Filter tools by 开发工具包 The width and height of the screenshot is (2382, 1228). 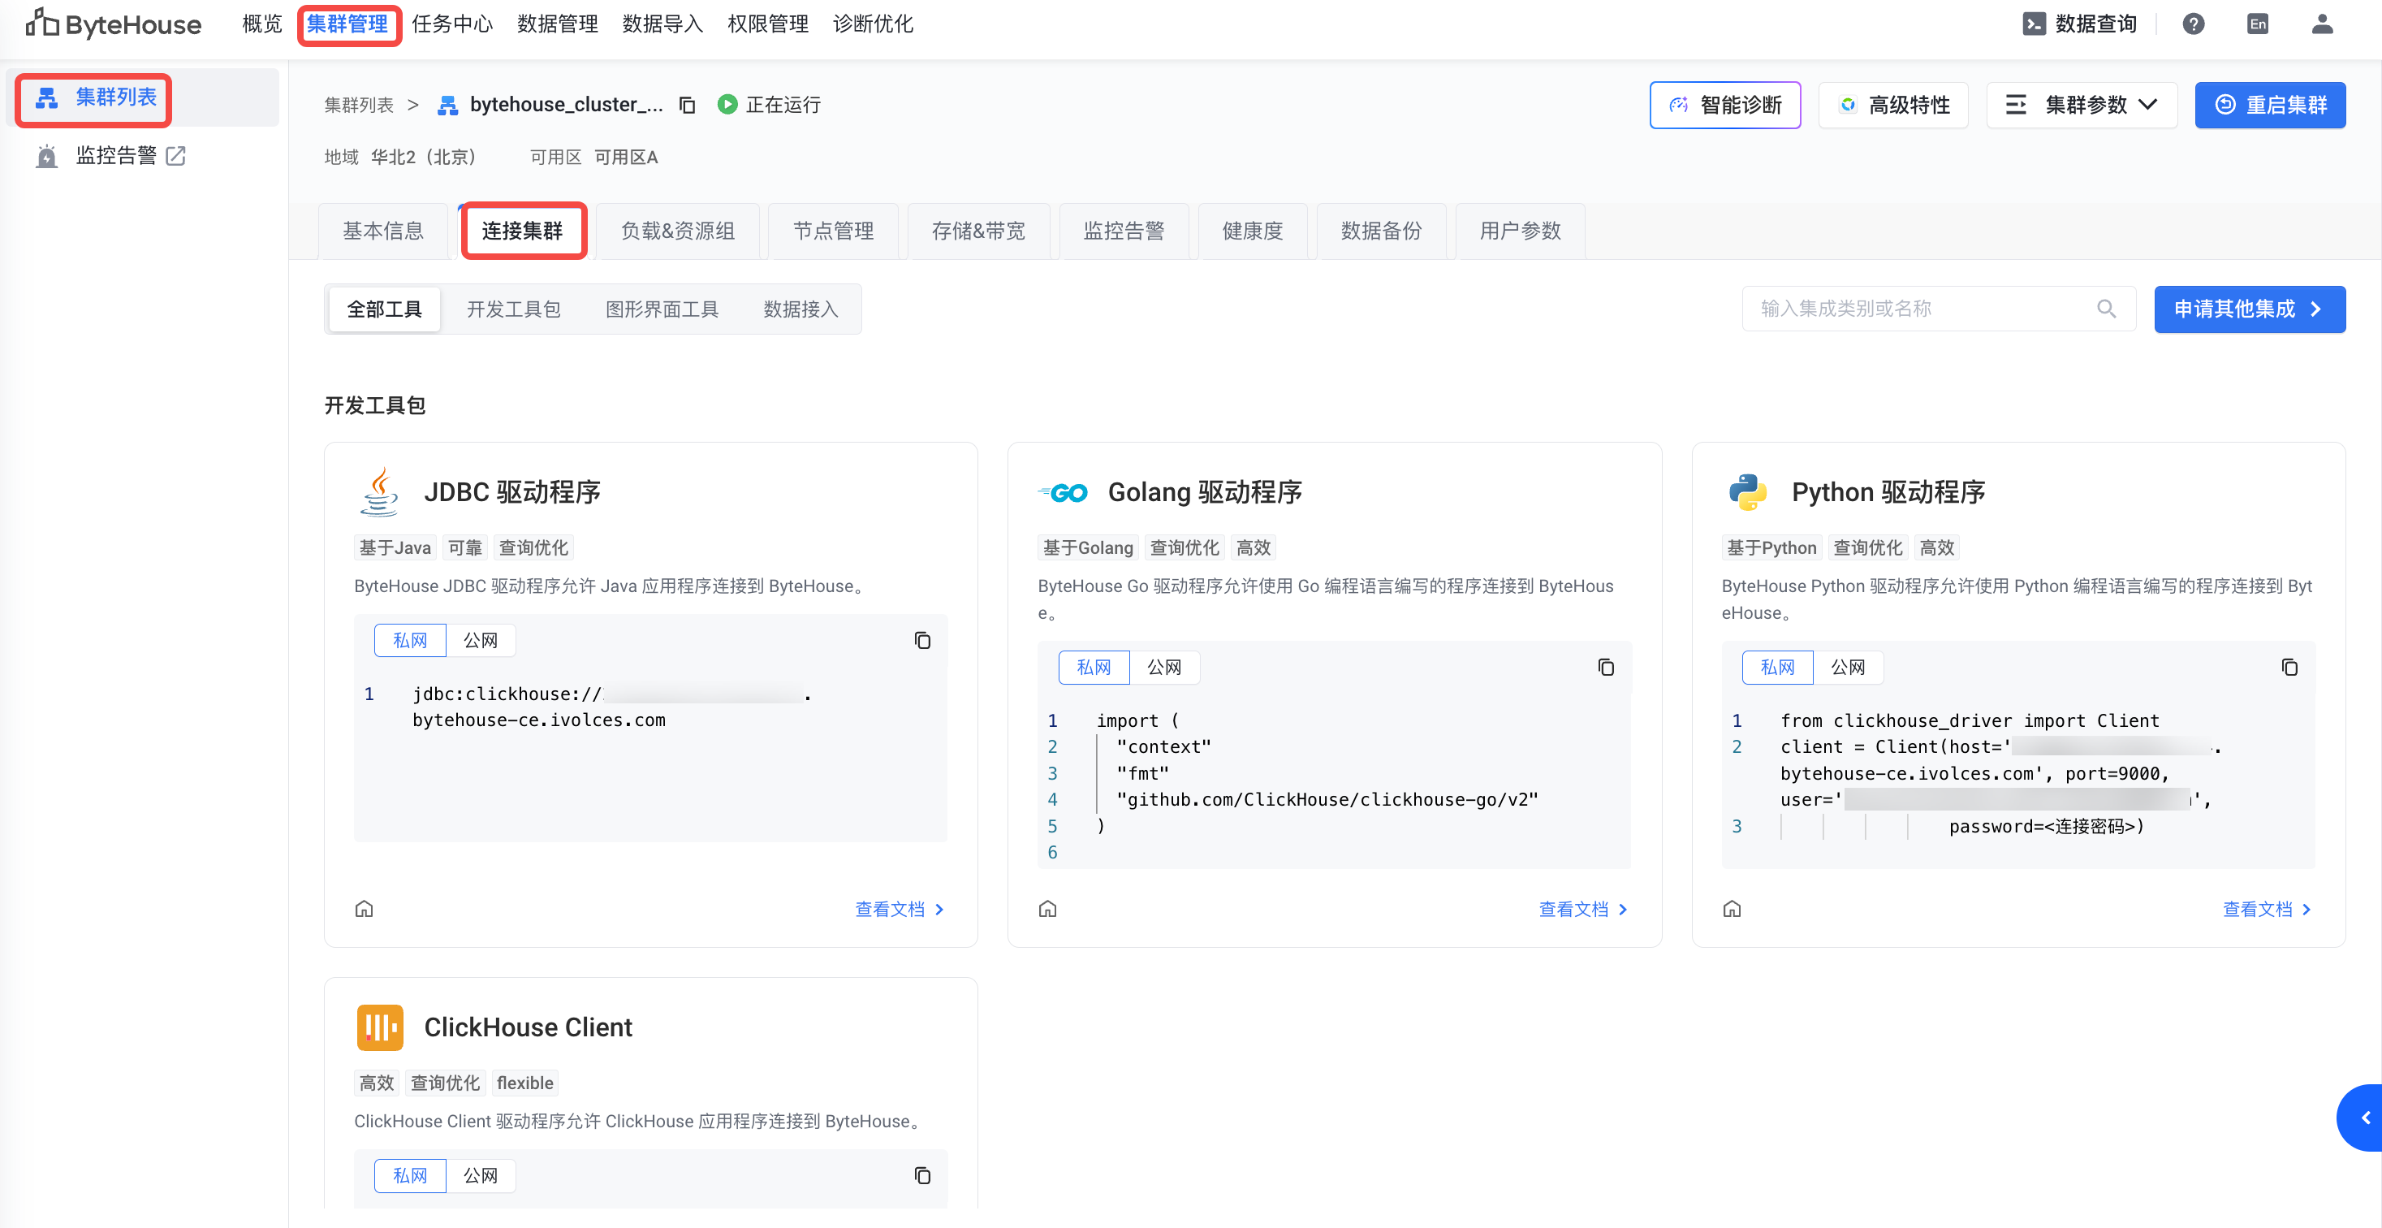(x=513, y=309)
